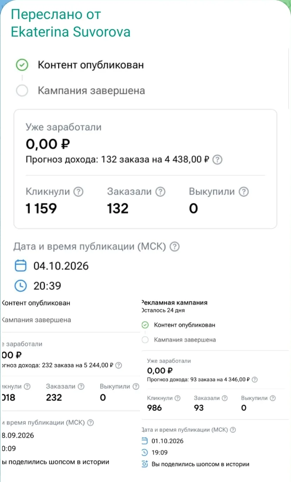This screenshot has width=291, height=482.
Task: Open help icon next to 'Заказали' above 232
Action: coord(81,386)
